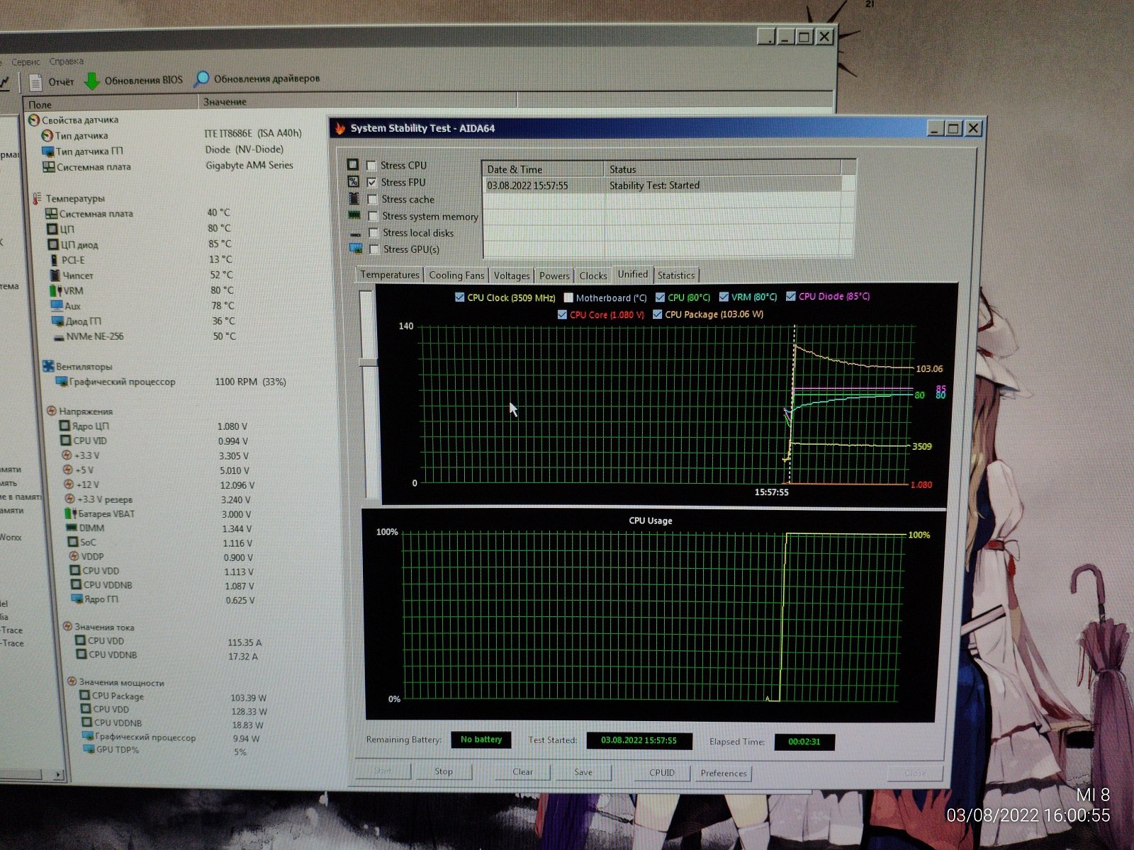Stop the stability test with the Stop button
This screenshot has height=850, width=1134.
(444, 771)
